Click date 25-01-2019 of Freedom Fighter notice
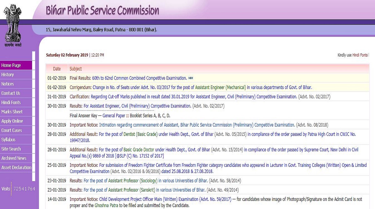 tap(57, 165)
